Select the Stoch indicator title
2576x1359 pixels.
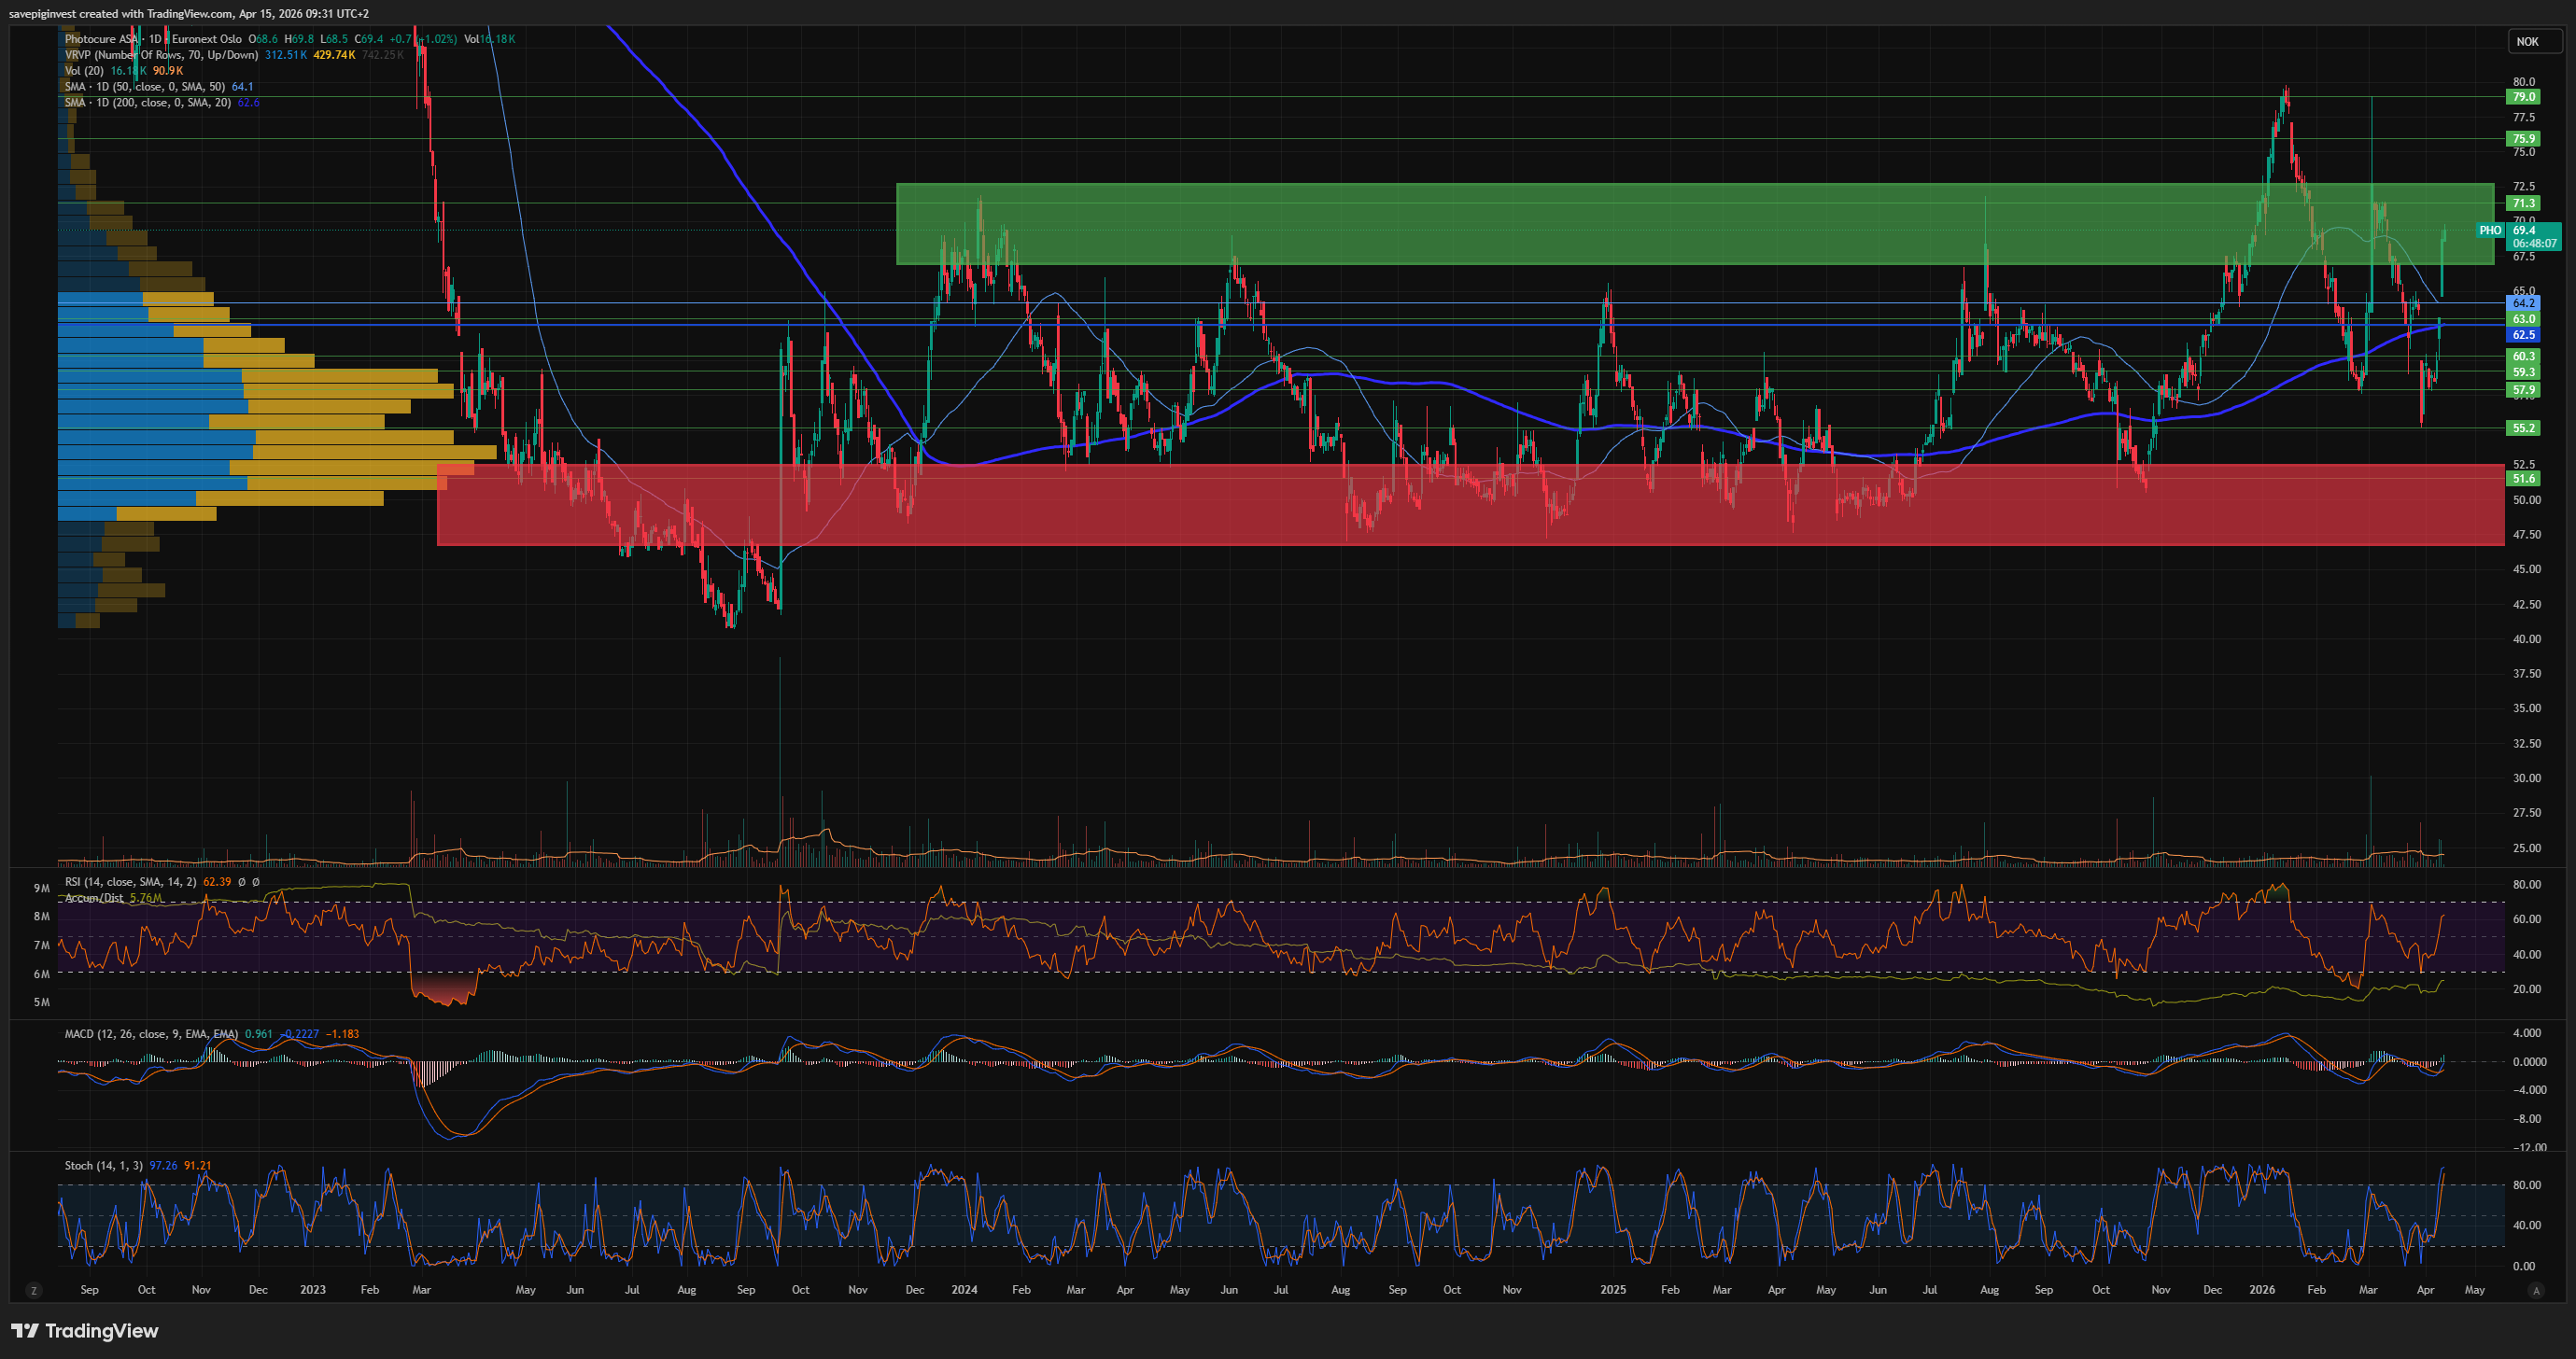pyautogui.click(x=103, y=1166)
